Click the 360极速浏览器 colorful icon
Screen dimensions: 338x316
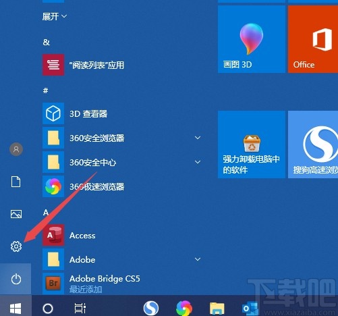53,186
